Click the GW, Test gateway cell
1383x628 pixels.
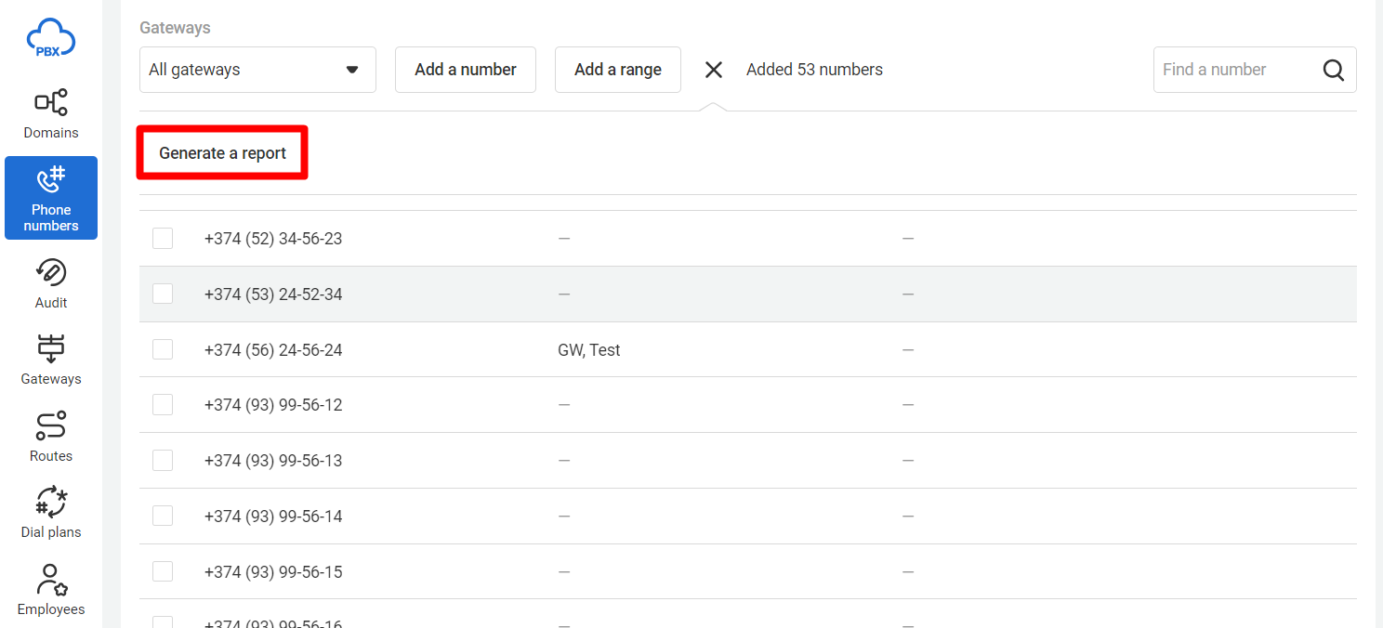point(589,350)
